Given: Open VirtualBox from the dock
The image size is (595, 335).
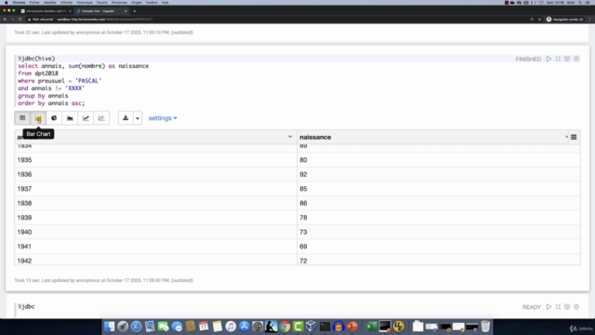Looking at the screenshot, I should coord(311,327).
